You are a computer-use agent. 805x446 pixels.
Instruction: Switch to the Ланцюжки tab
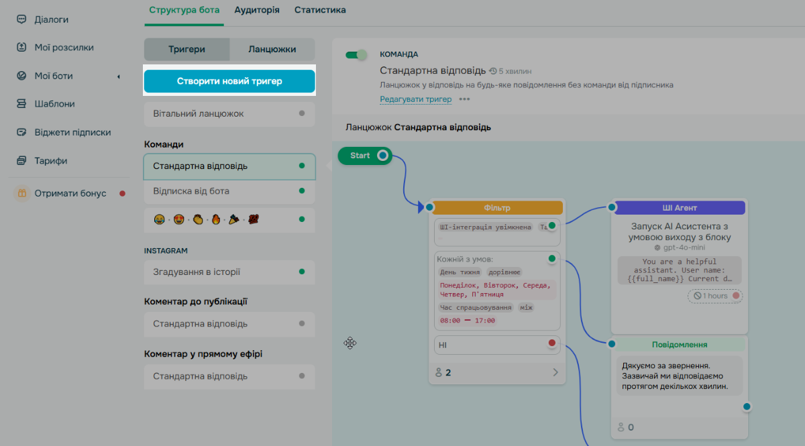(x=272, y=50)
